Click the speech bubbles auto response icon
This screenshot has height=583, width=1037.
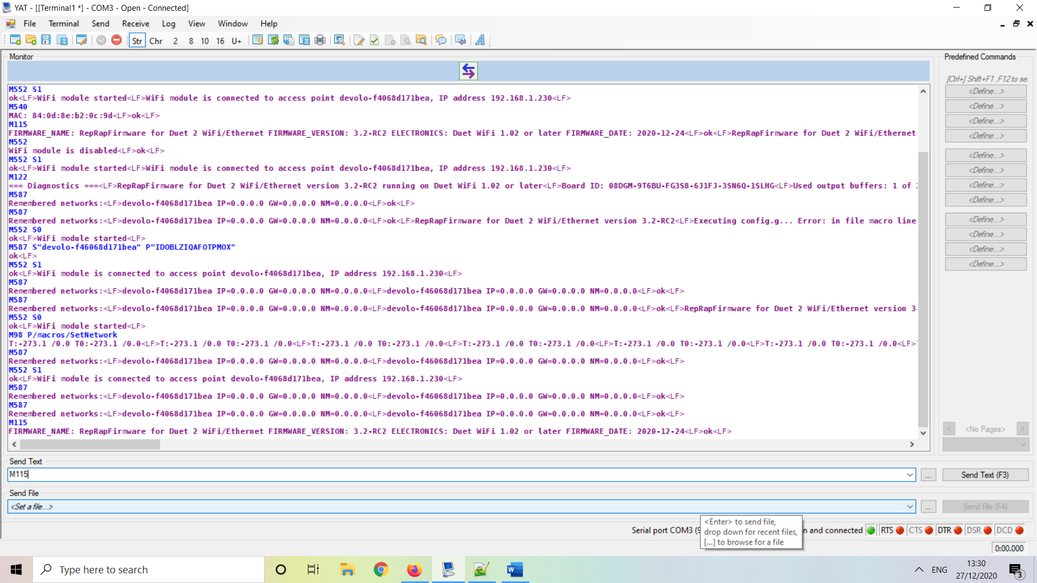(x=441, y=40)
